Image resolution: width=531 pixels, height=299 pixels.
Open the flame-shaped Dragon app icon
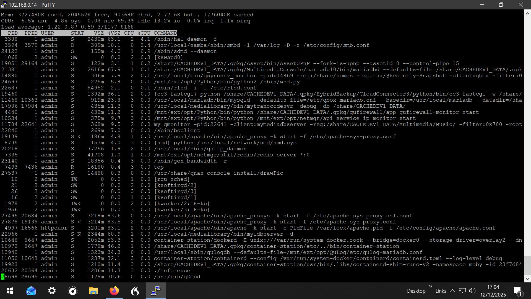[135, 291]
